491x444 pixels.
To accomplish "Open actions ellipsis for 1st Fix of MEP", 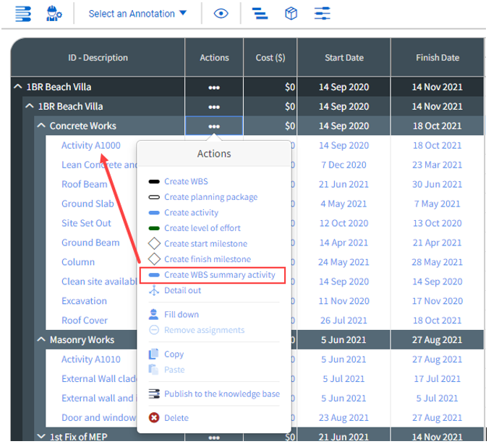I will (x=214, y=437).
